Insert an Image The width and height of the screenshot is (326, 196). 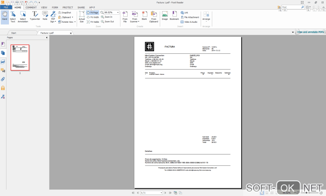[165, 16]
